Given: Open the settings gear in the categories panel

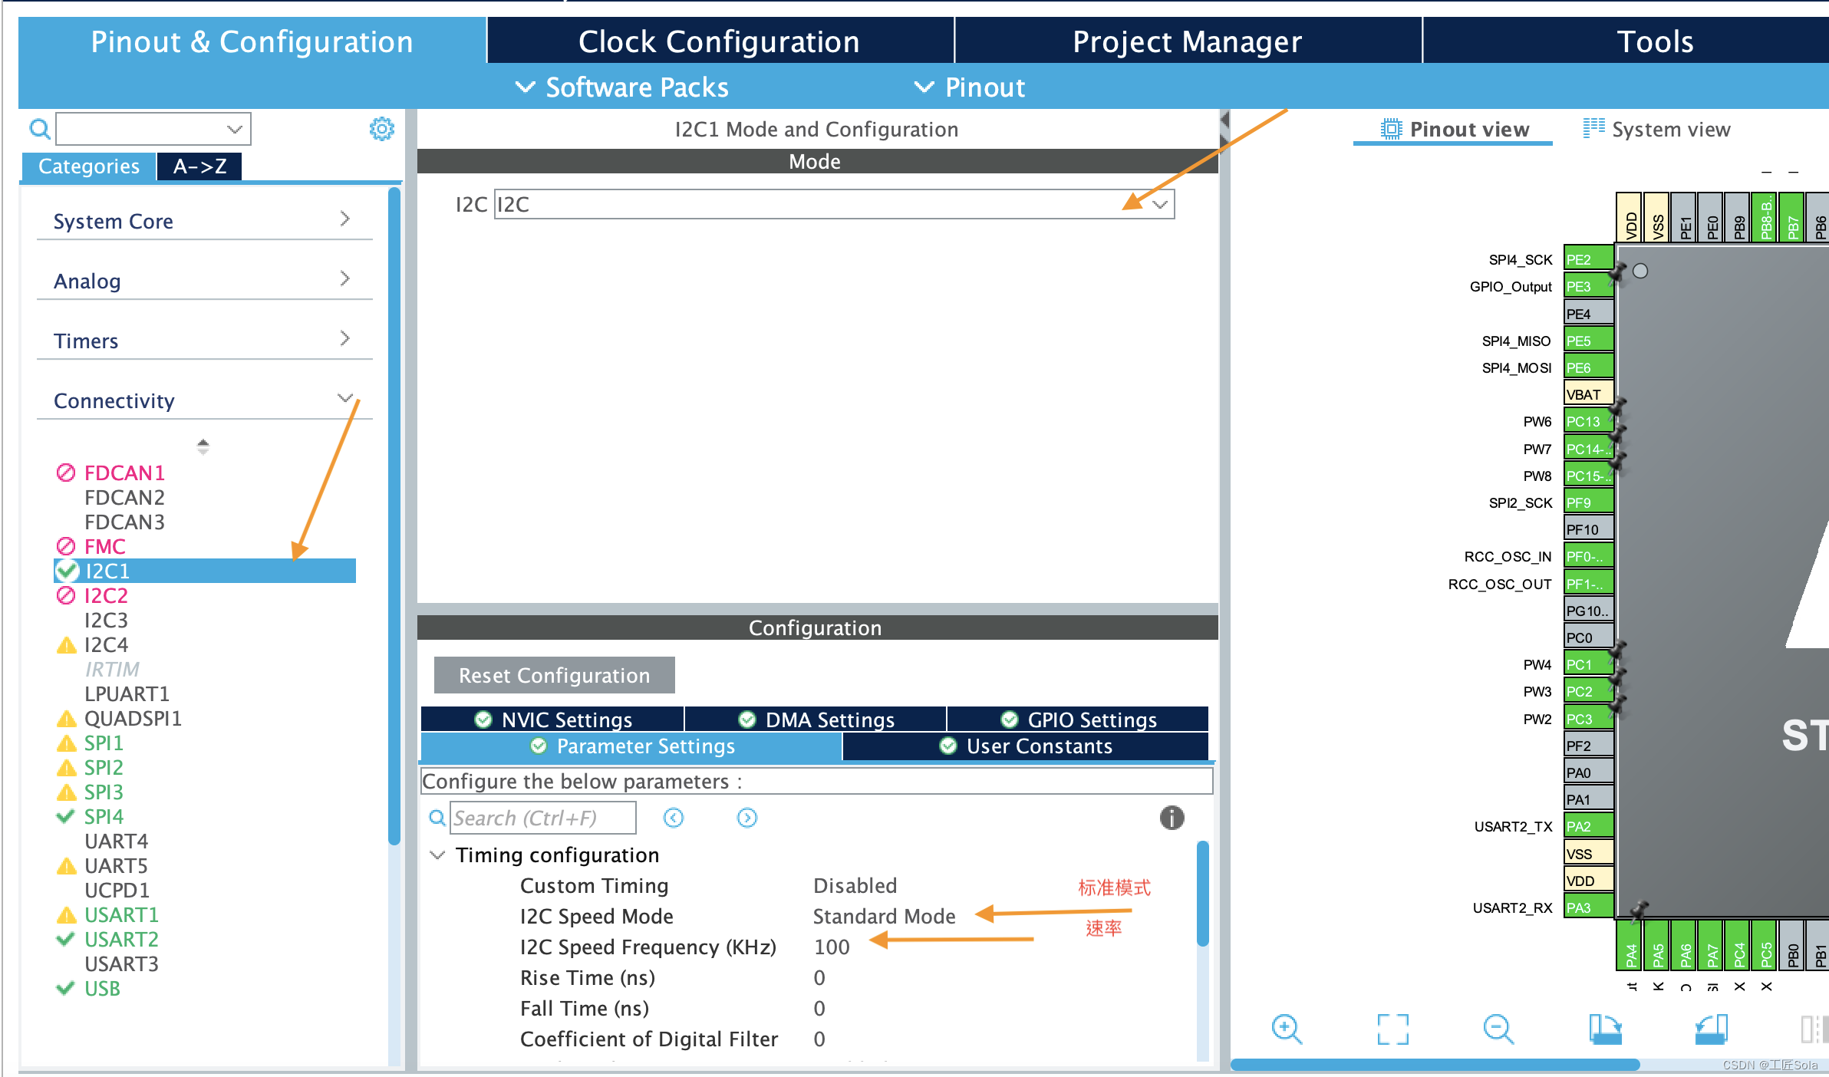Looking at the screenshot, I should coord(381,129).
